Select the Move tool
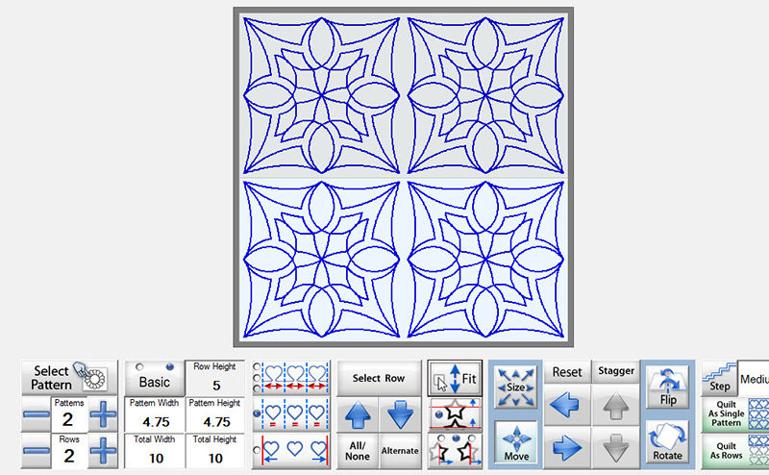Screen dimensions: 769x475 coord(516,443)
